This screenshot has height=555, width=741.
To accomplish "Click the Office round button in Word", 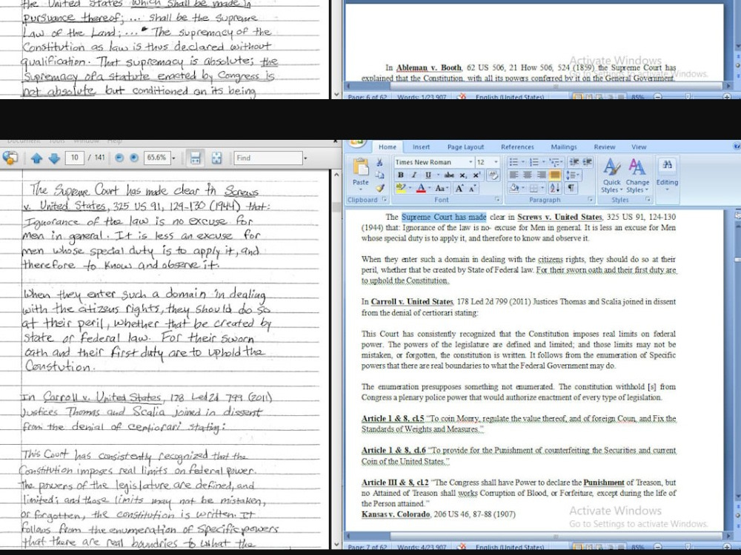I will pos(357,141).
